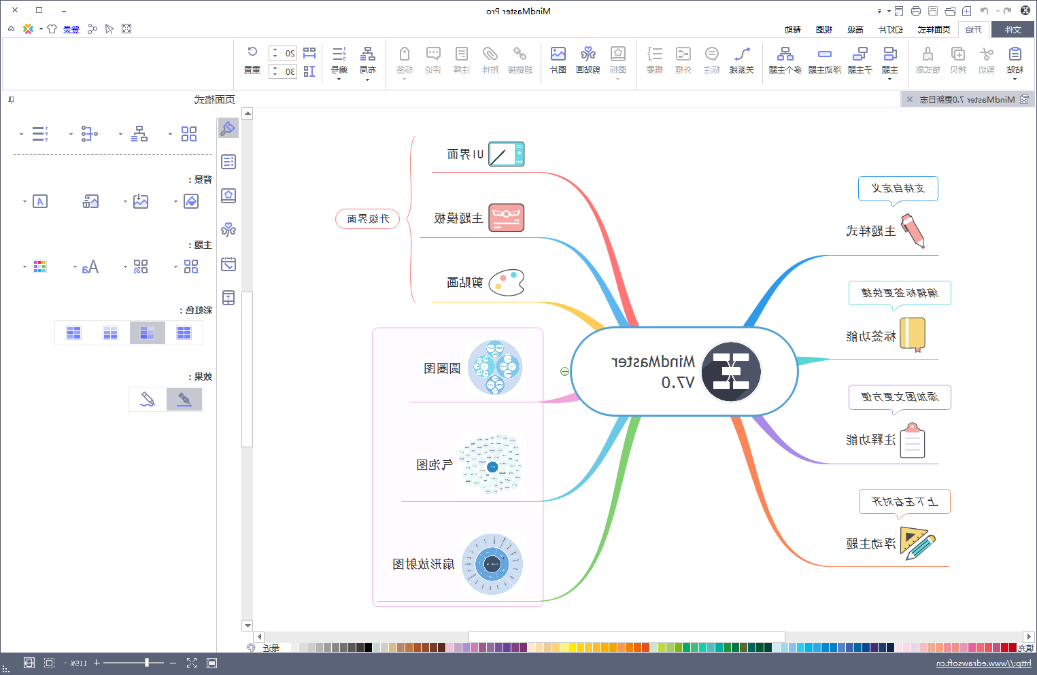This screenshot has height=675, width=1037.
Task: Open the watermark (A box) dropdown
Action: pos(24,202)
